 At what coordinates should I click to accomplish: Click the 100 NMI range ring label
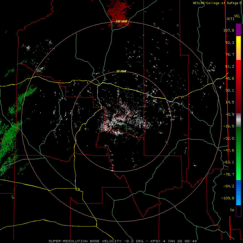click(x=121, y=21)
